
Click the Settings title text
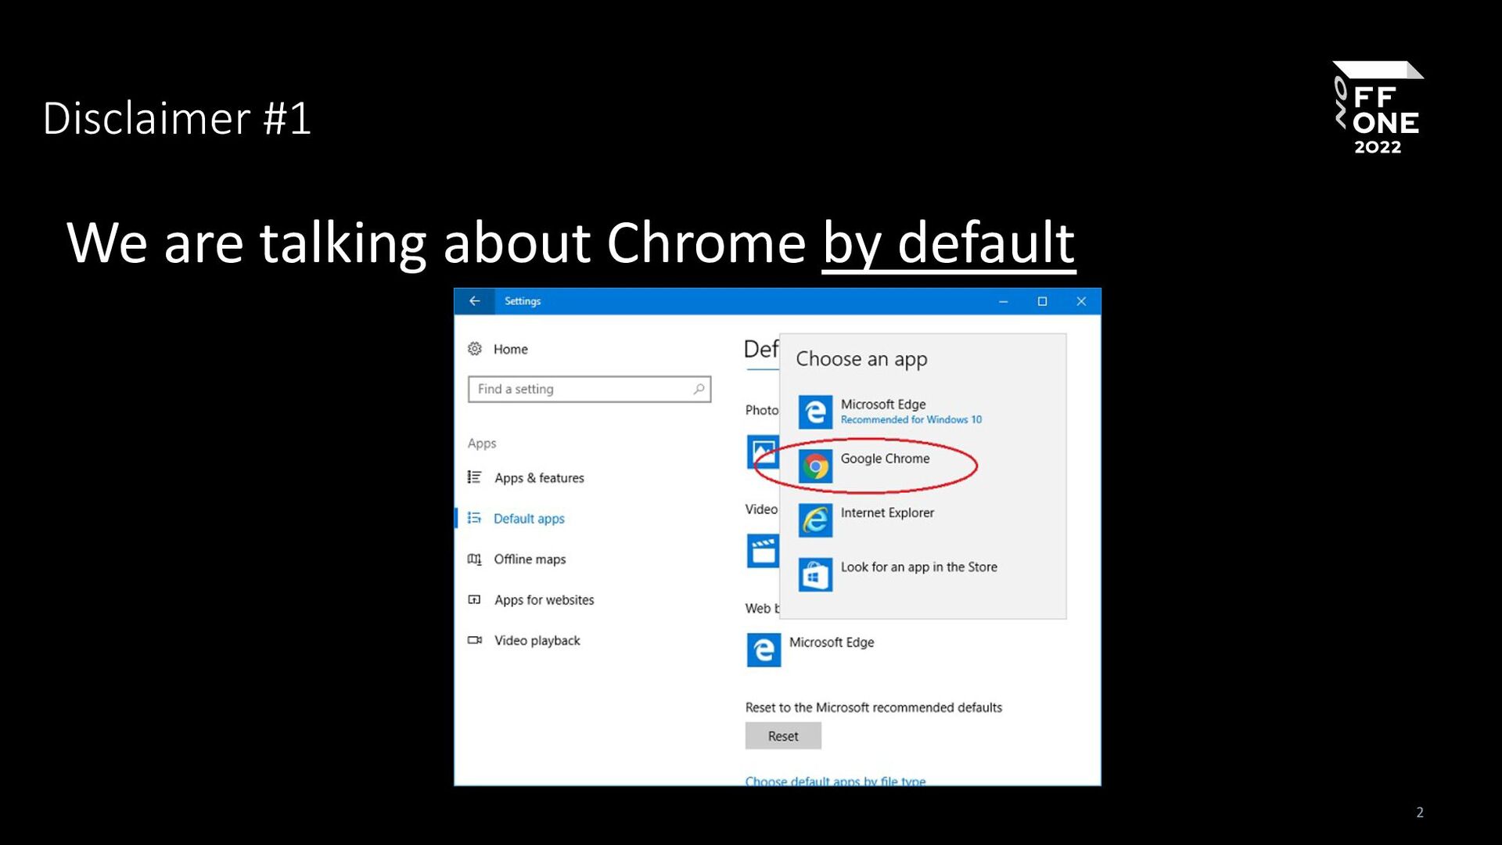pyautogui.click(x=522, y=301)
